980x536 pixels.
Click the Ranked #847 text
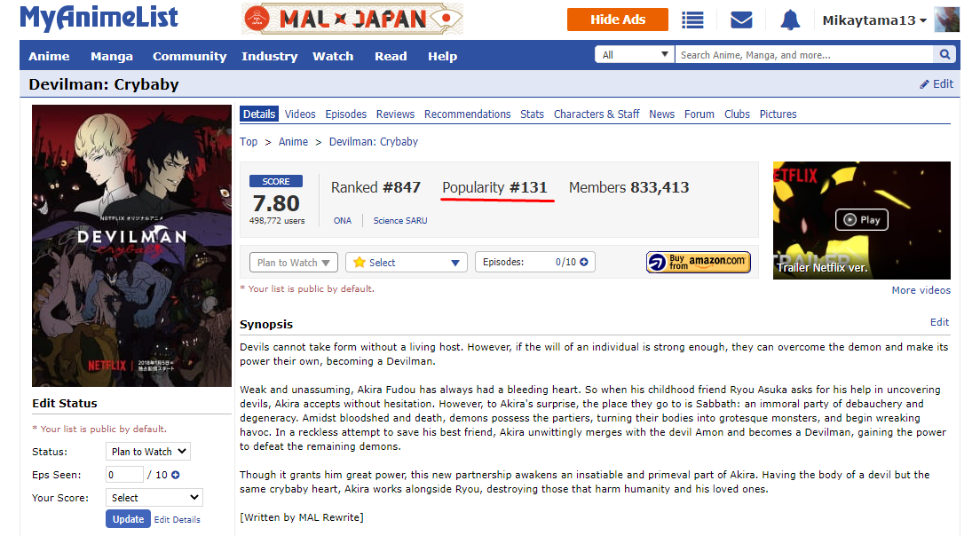click(375, 187)
